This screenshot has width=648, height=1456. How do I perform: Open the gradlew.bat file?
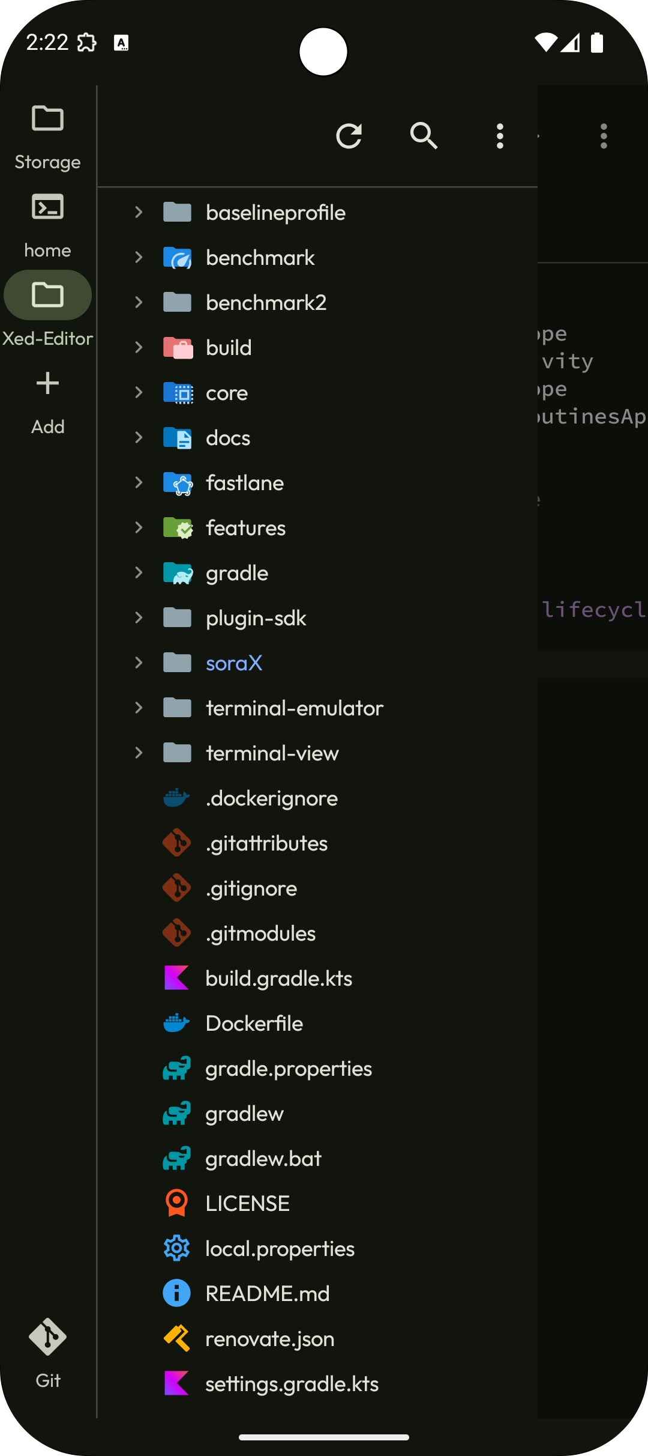tap(317, 1159)
